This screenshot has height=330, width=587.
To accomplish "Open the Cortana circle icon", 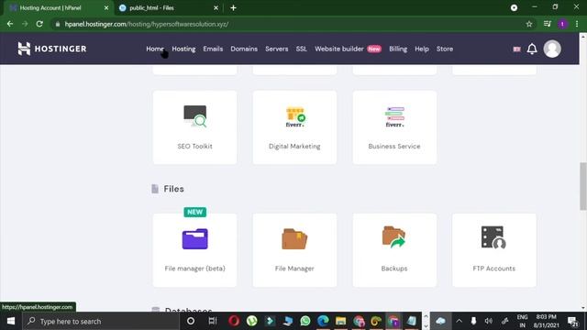I will pos(191,321).
